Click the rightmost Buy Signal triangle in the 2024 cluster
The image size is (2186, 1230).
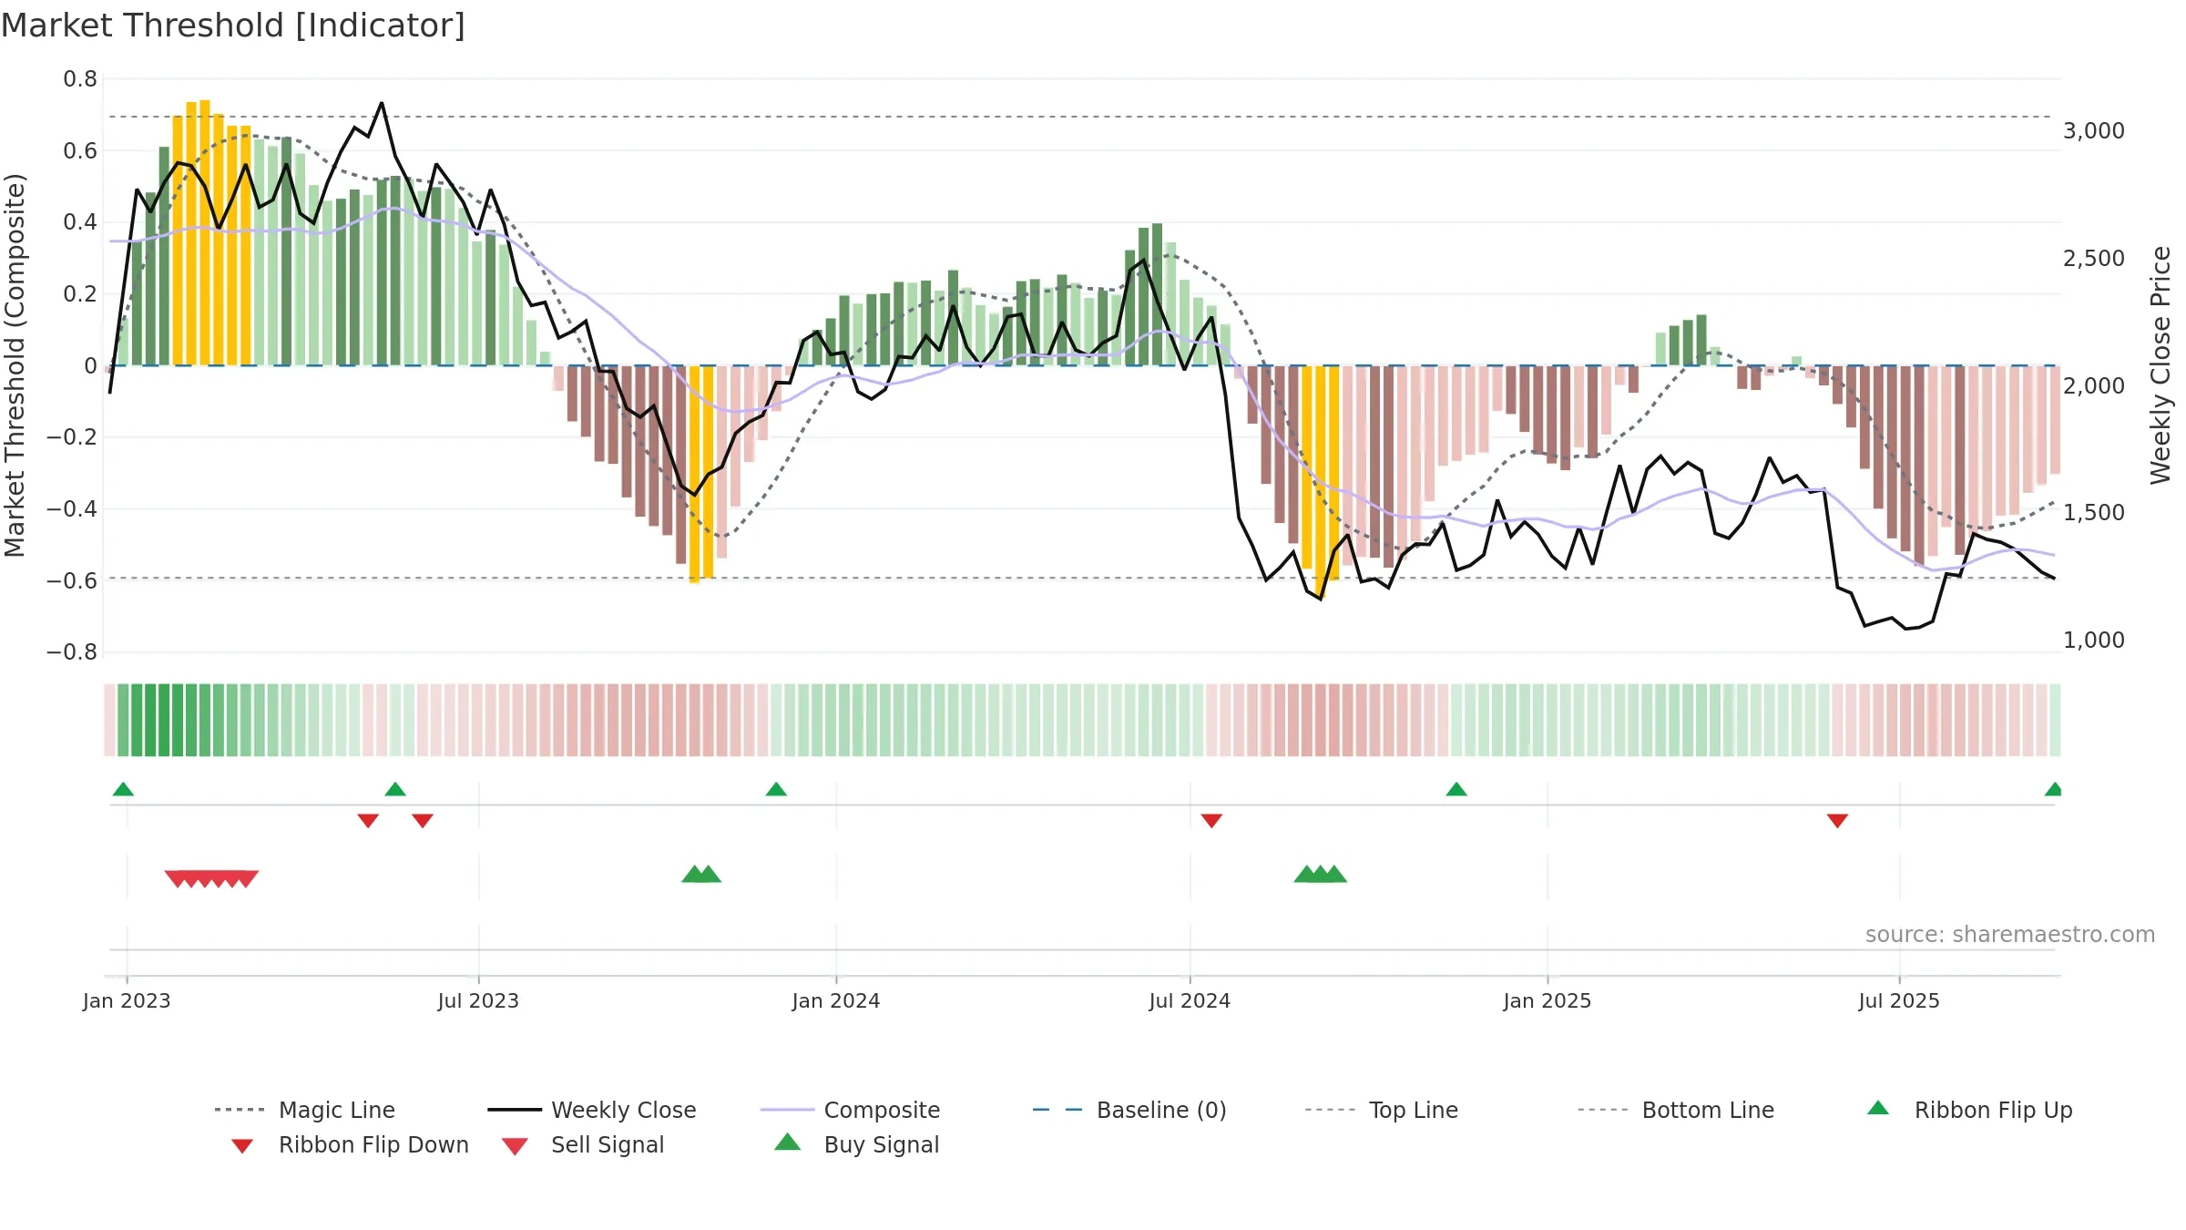click(x=1334, y=875)
